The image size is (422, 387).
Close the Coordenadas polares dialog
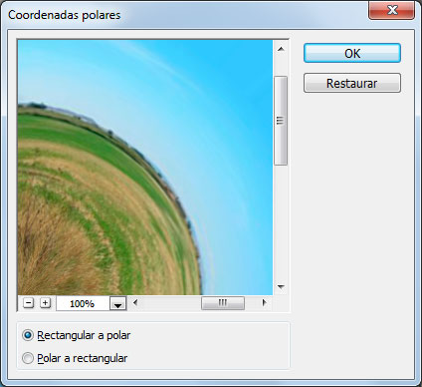coord(392,10)
